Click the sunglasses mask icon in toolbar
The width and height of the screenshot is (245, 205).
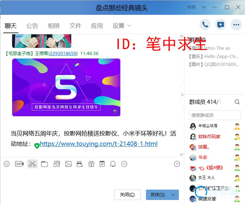[80, 164]
